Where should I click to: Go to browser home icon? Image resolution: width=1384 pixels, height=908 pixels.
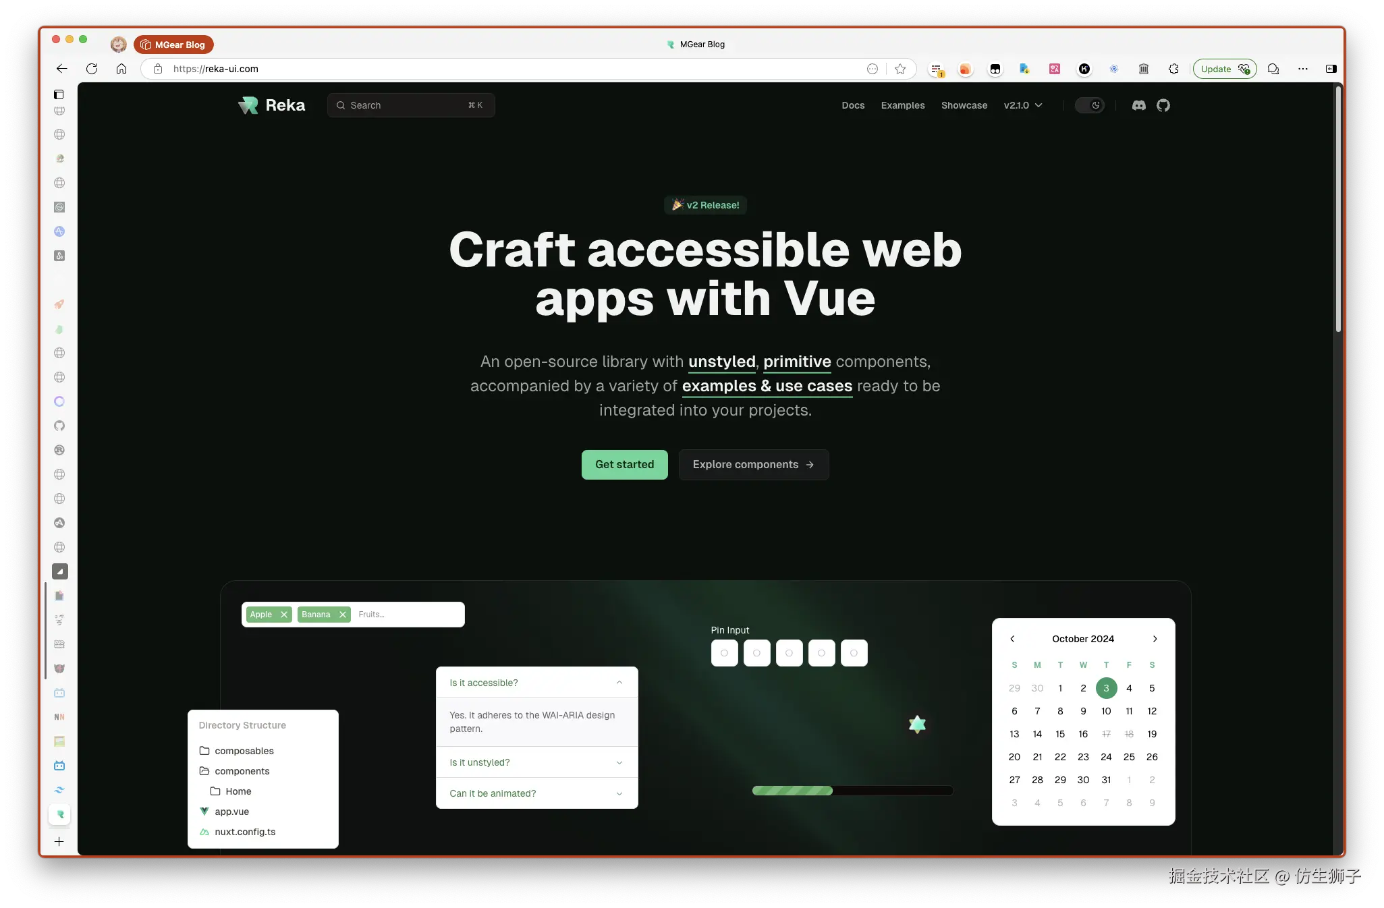click(121, 69)
